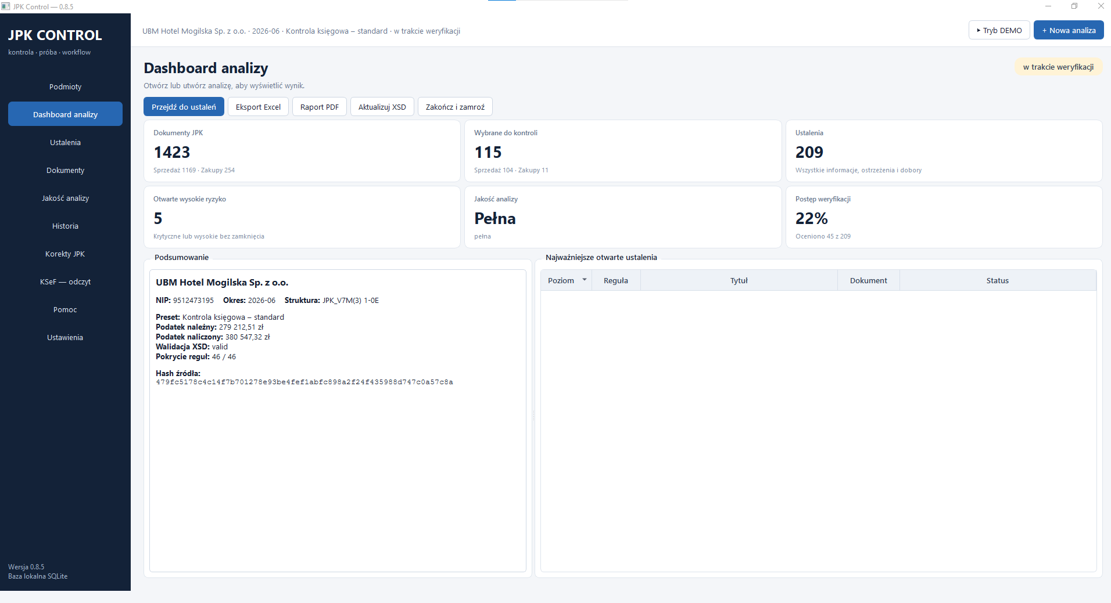Screen dimensions: 1111x603
Task: Open Dokumenty from the sidebar
Action: [65, 171]
